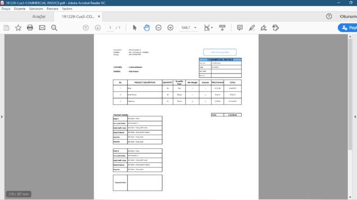
Task: Close the 191229-Cus3-CO... document tab
Action: point(99,17)
